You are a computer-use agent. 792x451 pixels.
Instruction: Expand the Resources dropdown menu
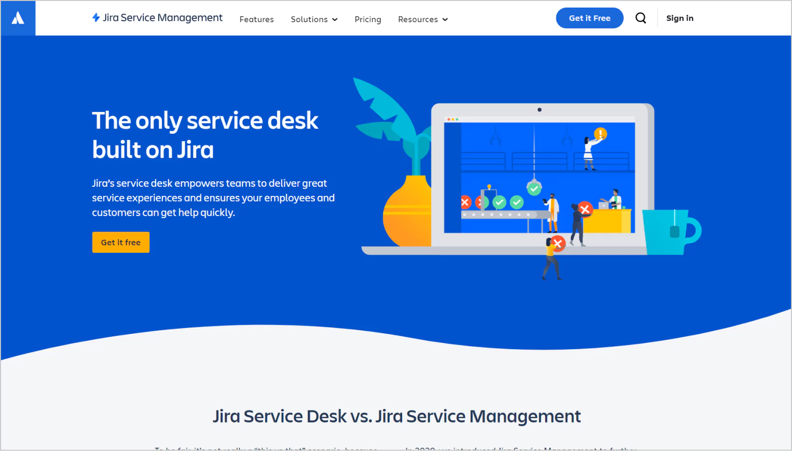click(423, 19)
